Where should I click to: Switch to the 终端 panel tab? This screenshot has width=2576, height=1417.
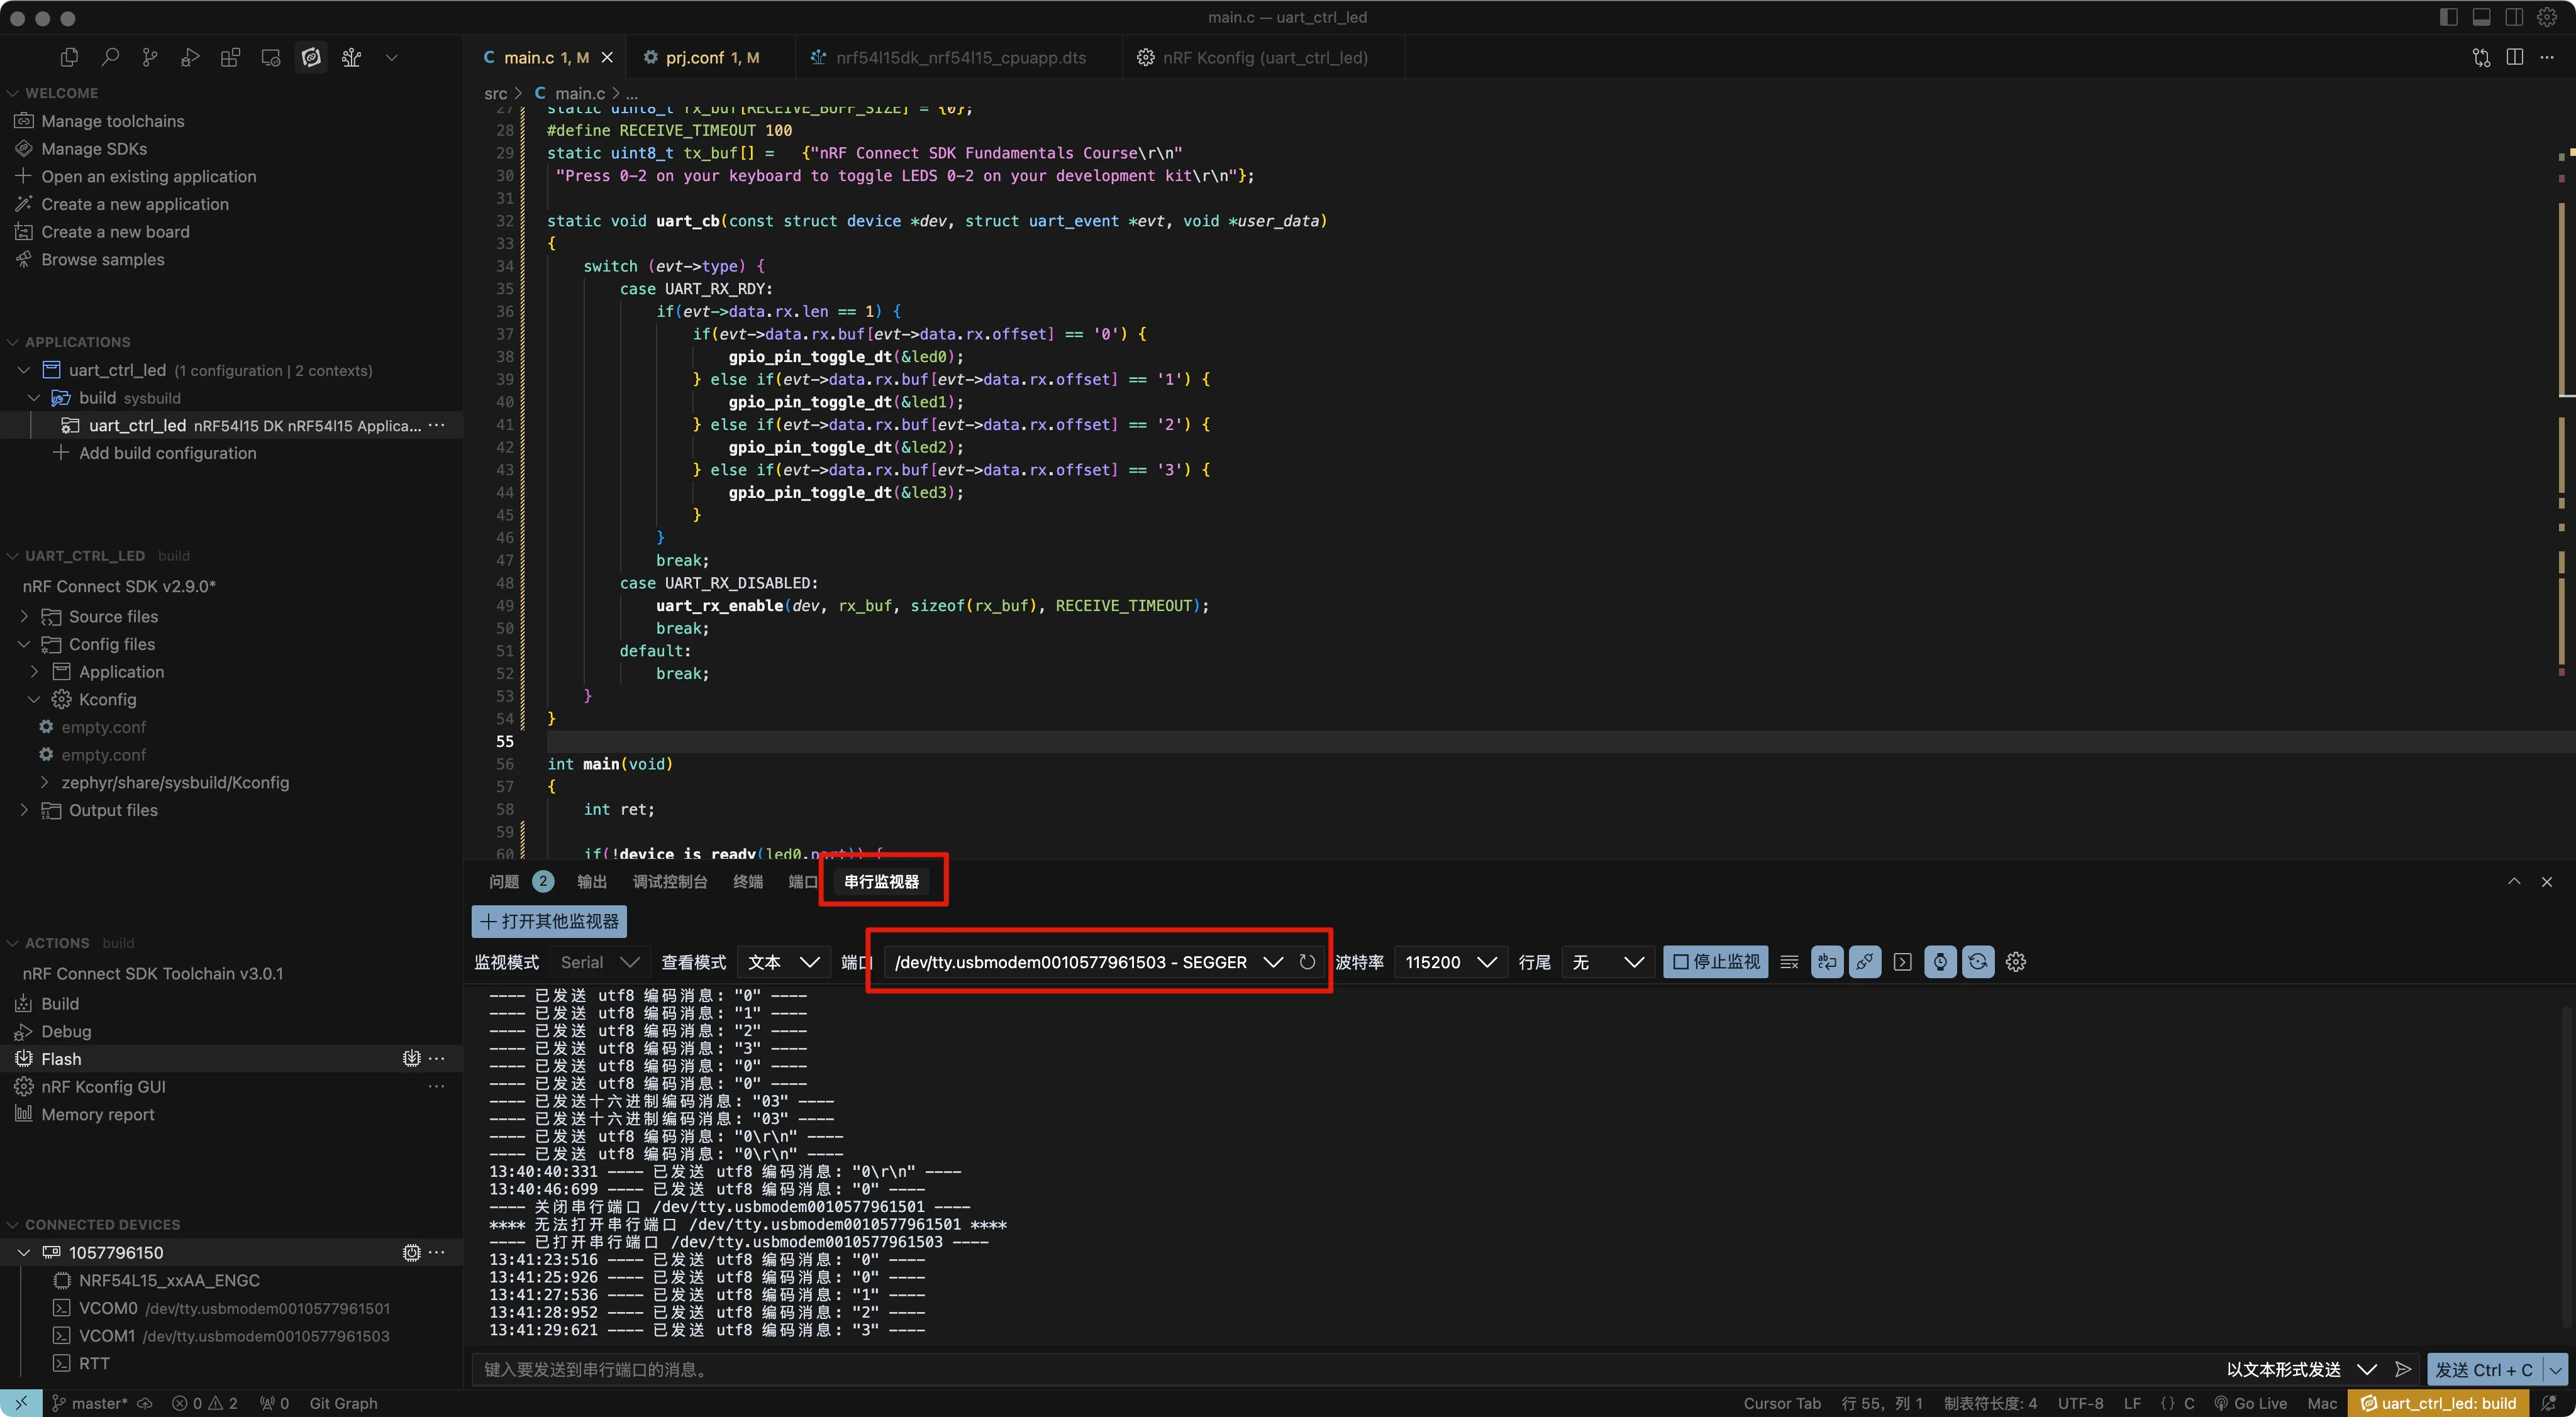747,881
